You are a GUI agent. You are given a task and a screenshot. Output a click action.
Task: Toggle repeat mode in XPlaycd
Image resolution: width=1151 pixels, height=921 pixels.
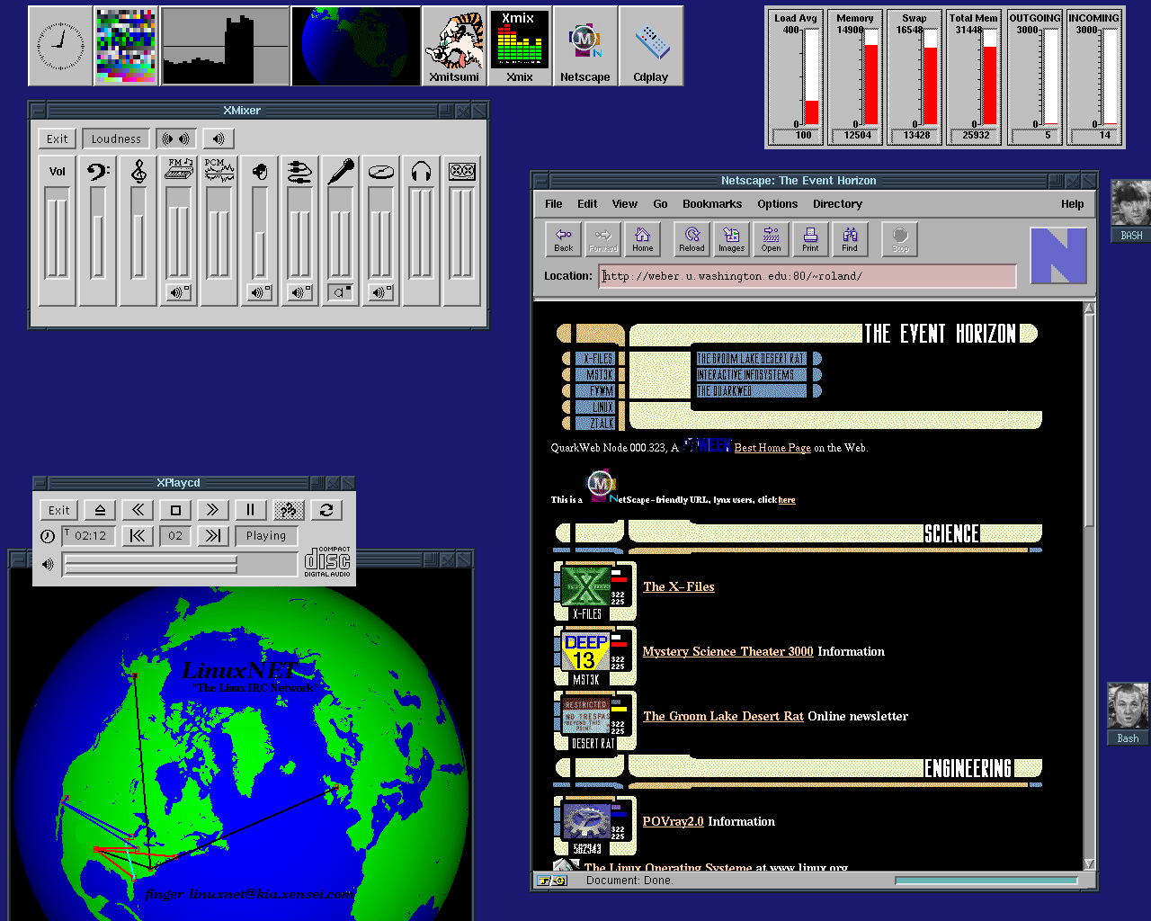(x=326, y=510)
